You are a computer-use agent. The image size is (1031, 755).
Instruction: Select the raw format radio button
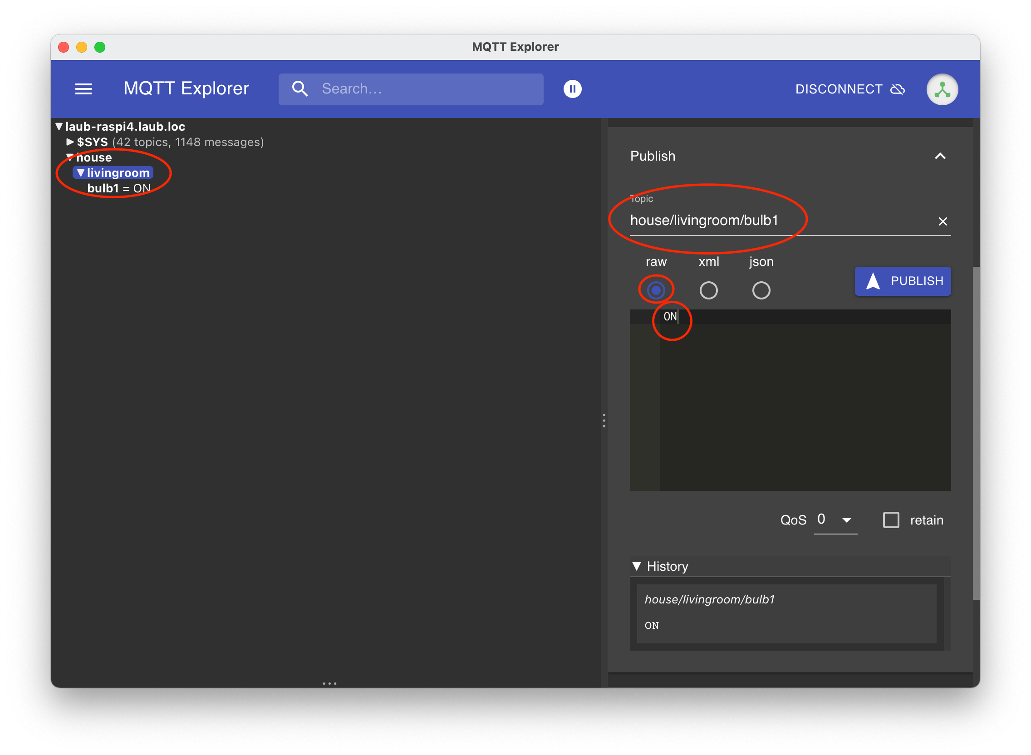(x=656, y=291)
